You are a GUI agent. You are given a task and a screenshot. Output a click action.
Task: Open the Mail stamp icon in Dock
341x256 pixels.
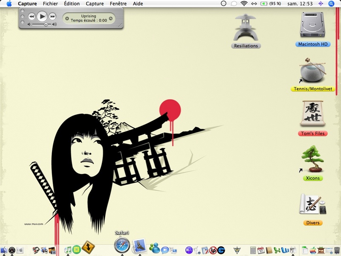coord(139,246)
